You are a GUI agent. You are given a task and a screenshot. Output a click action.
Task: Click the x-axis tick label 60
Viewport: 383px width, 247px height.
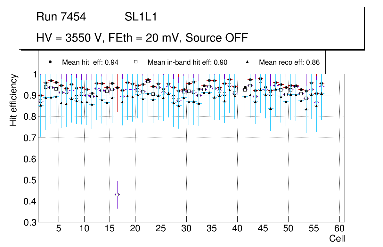click(x=339, y=229)
